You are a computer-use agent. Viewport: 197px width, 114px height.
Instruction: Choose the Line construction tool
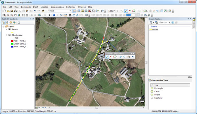(170, 85)
